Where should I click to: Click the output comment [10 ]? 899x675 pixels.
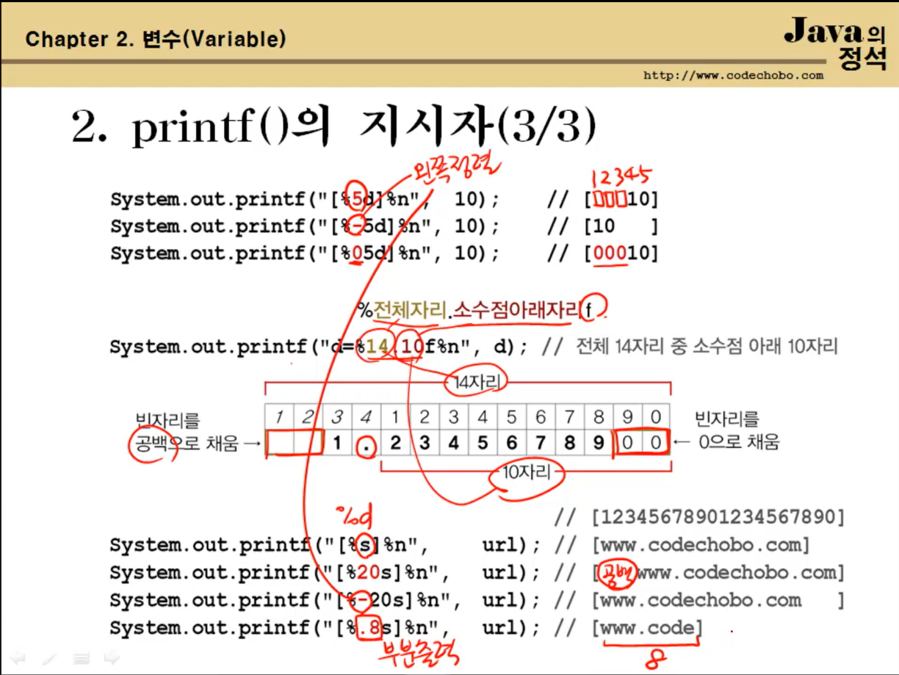(x=621, y=227)
